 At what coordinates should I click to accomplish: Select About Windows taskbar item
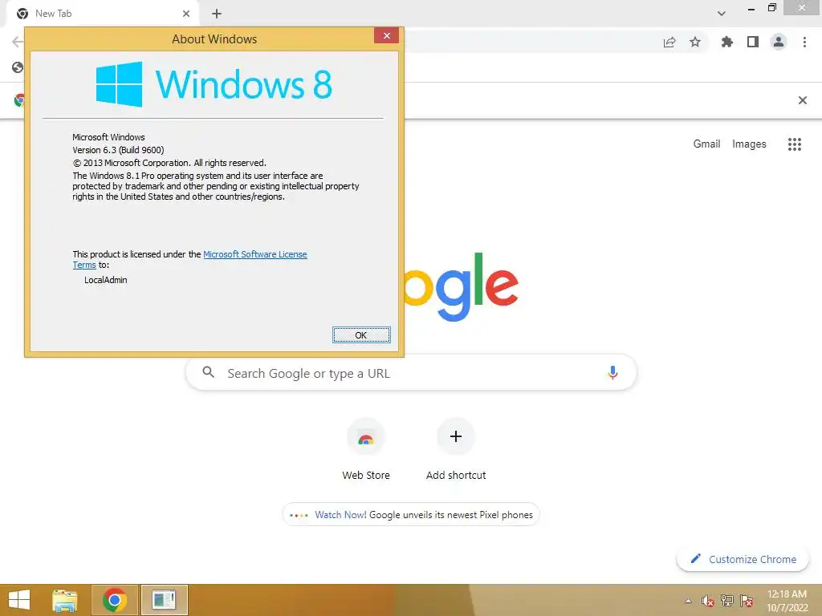[164, 600]
